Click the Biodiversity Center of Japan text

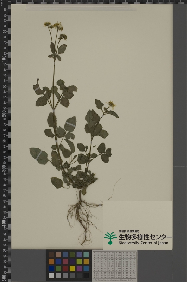pyautogui.click(x=143, y=243)
